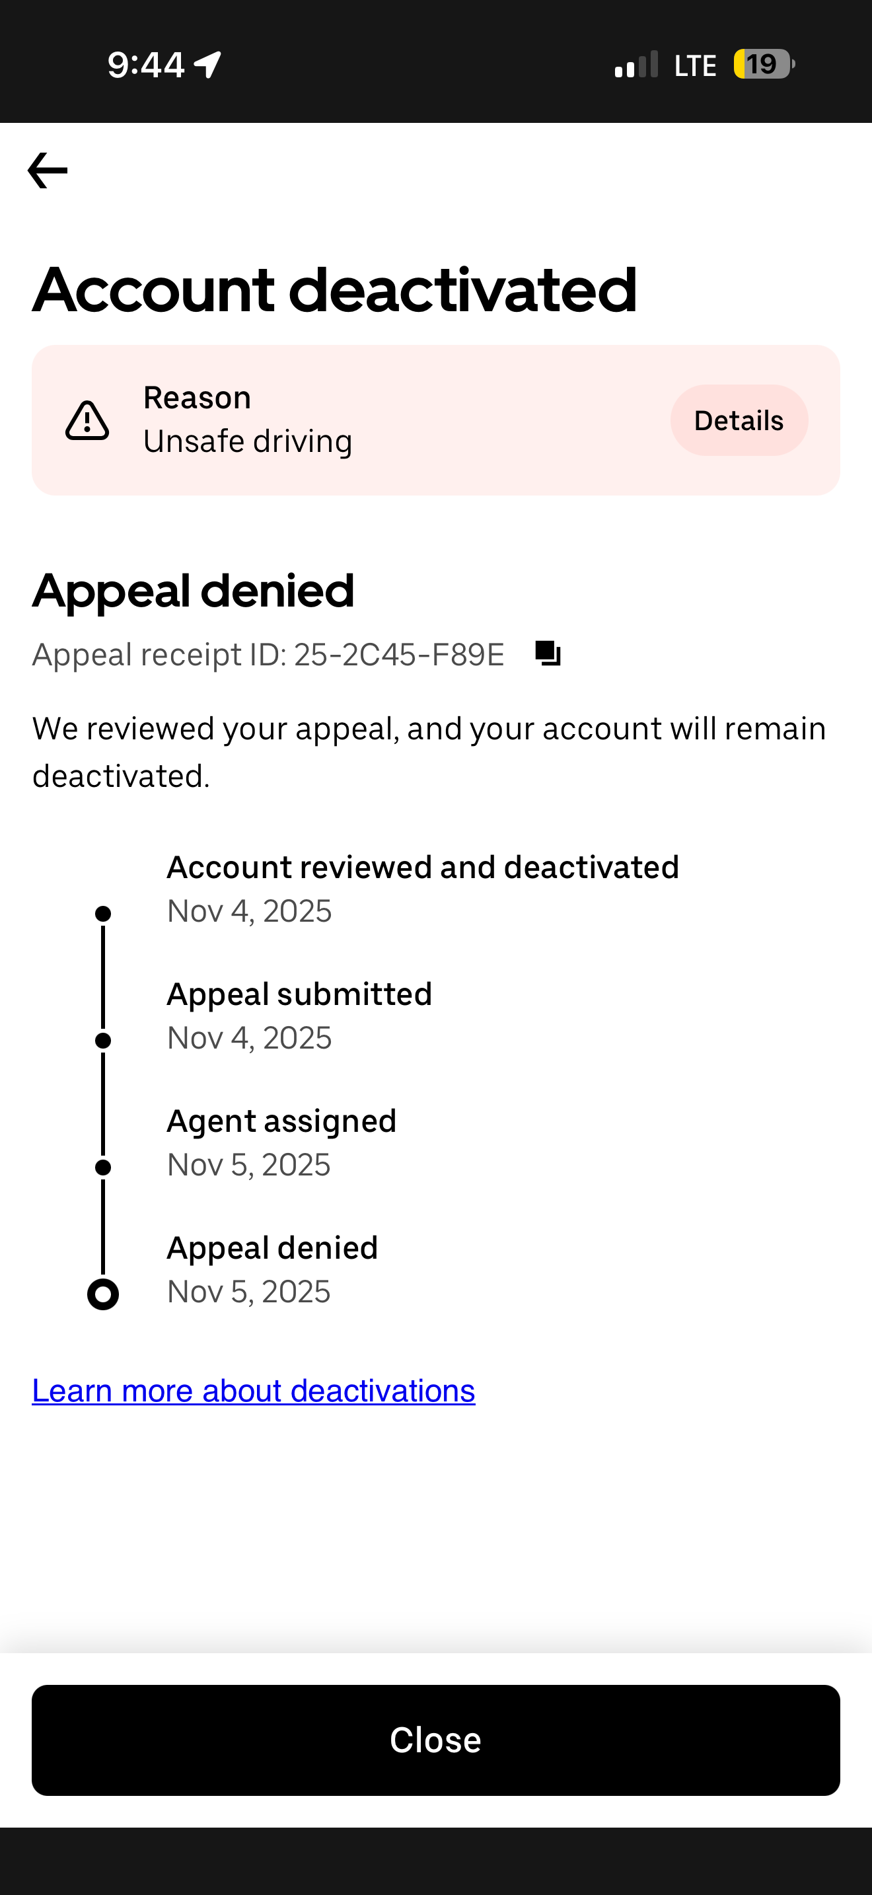Image resolution: width=872 pixels, height=1895 pixels.
Task: Tap the location arrow in status bar
Action: coord(208,65)
